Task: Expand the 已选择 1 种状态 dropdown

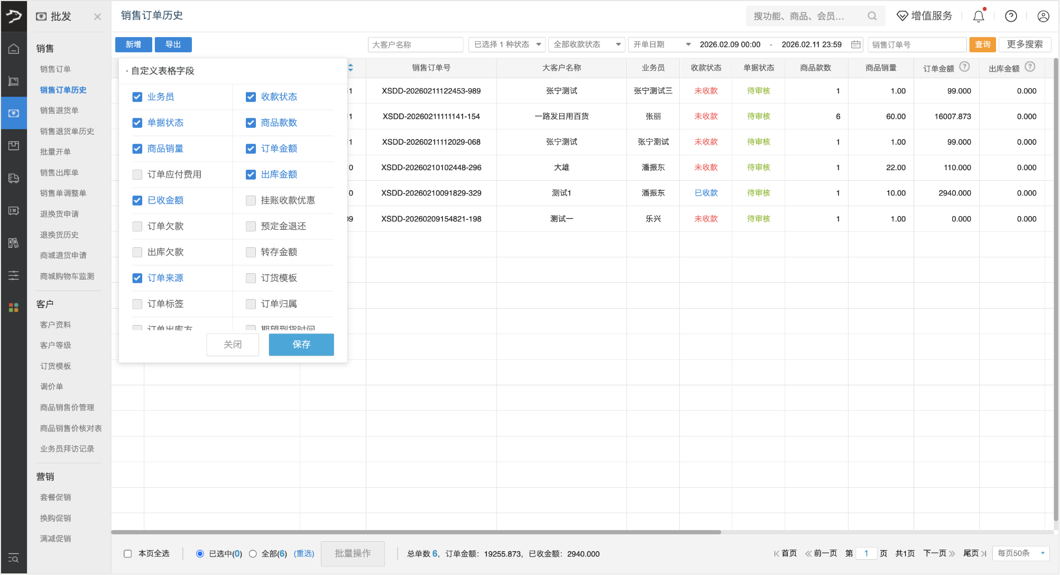Action: point(506,44)
